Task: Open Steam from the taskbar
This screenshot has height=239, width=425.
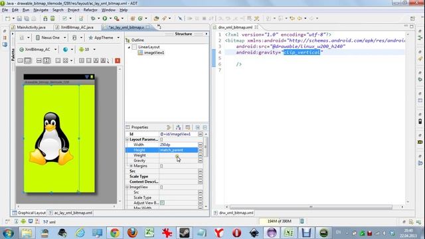Action: pos(185,233)
